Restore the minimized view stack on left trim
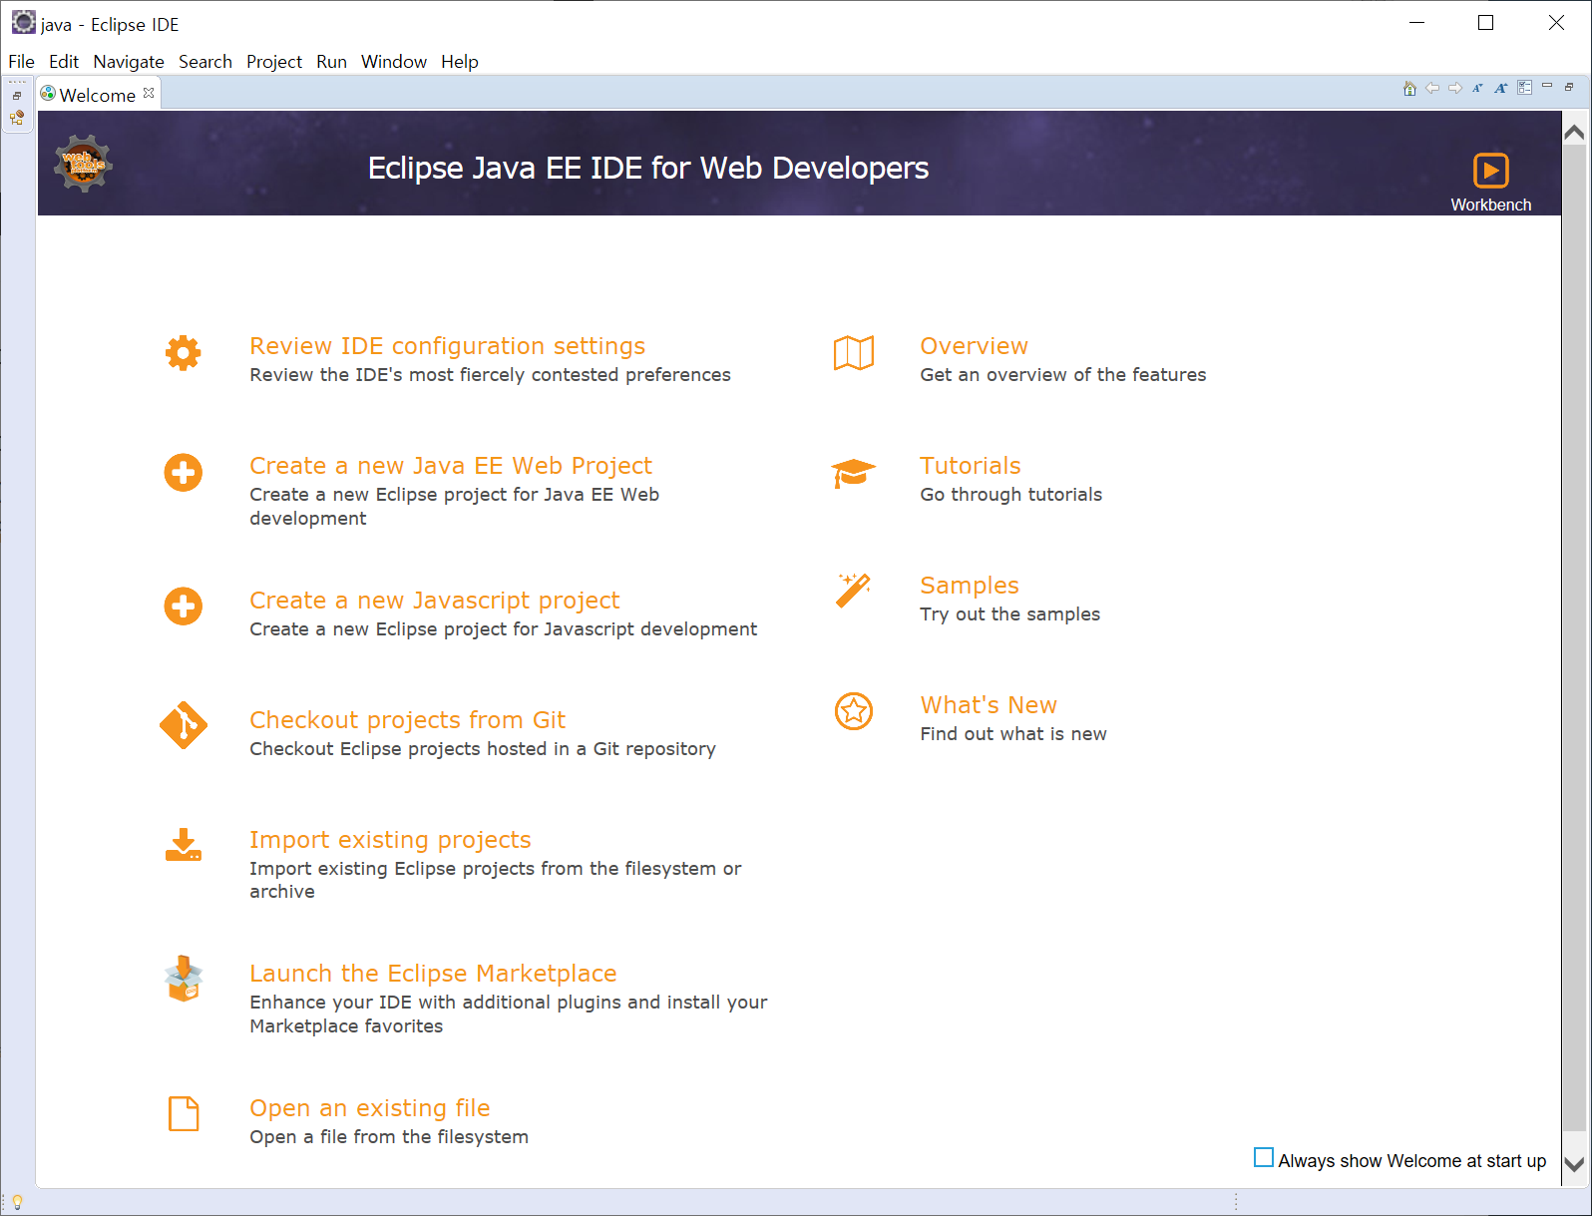Viewport: 1592px width, 1216px height. [17, 96]
